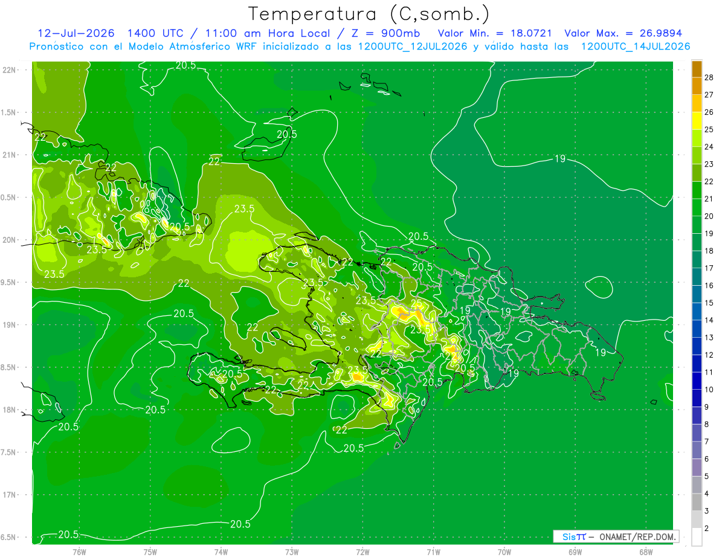
Task: Select the dark blue 10 degree legend color
Action: tap(697, 381)
